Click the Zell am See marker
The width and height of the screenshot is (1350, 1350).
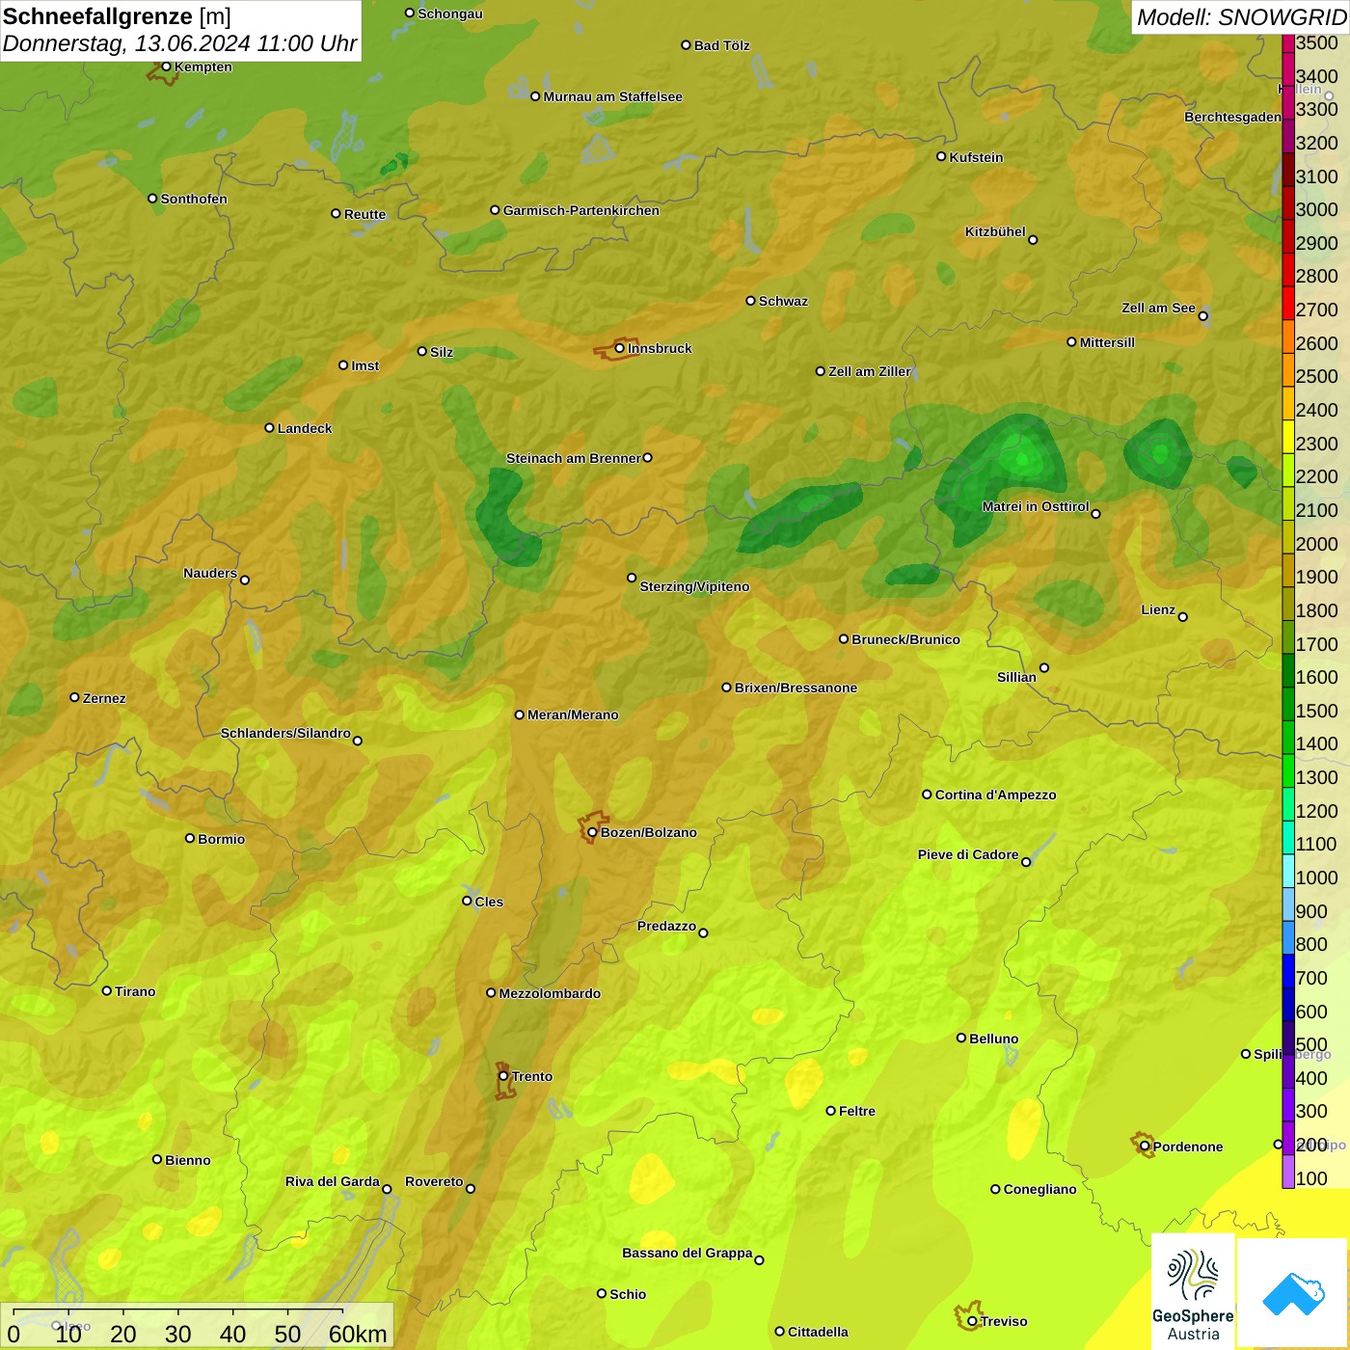(1203, 315)
